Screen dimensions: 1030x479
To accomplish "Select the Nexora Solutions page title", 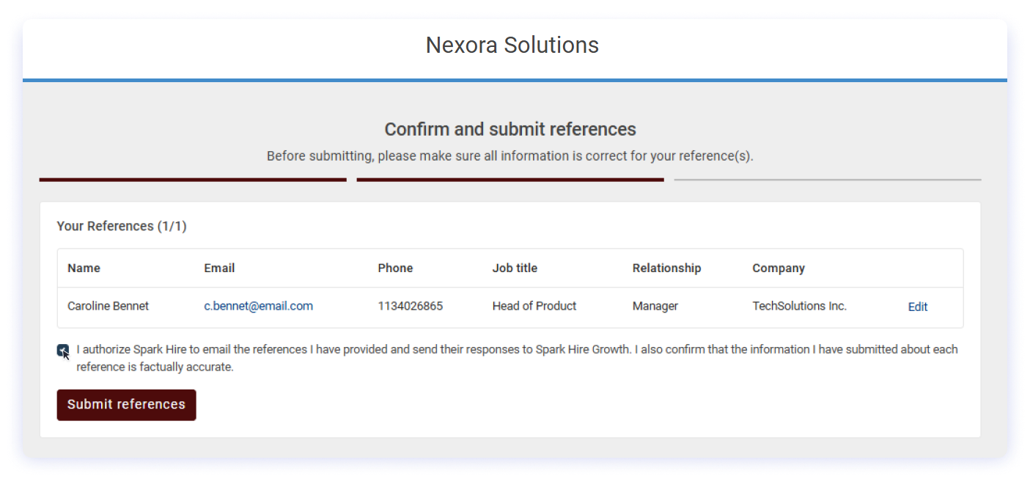I will (x=511, y=45).
